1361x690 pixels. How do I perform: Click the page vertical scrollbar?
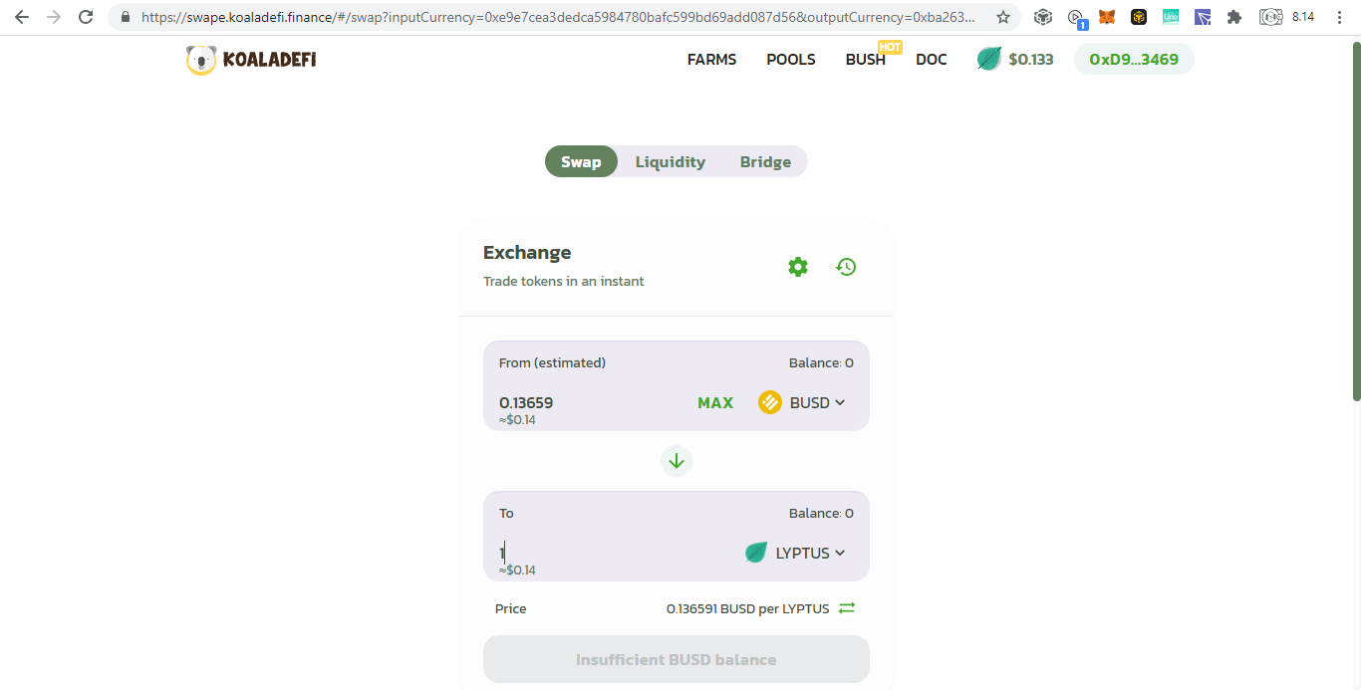[x=1356, y=219]
